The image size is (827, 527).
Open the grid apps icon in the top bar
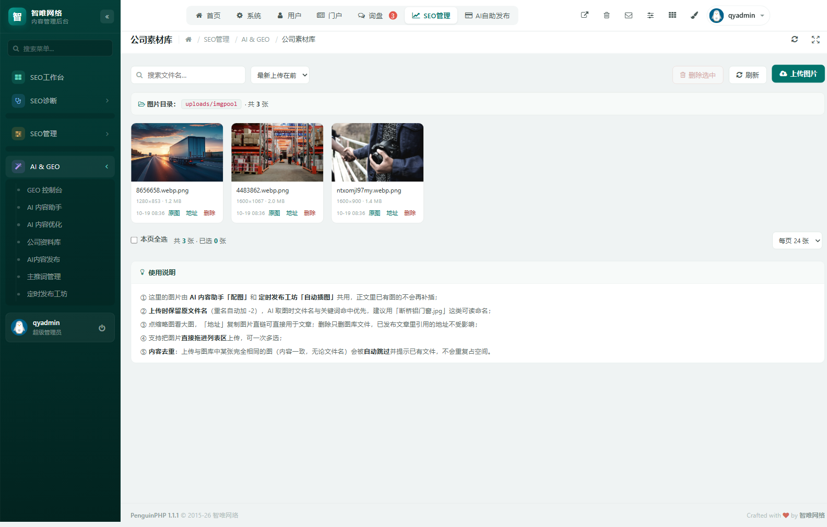pyautogui.click(x=672, y=15)
